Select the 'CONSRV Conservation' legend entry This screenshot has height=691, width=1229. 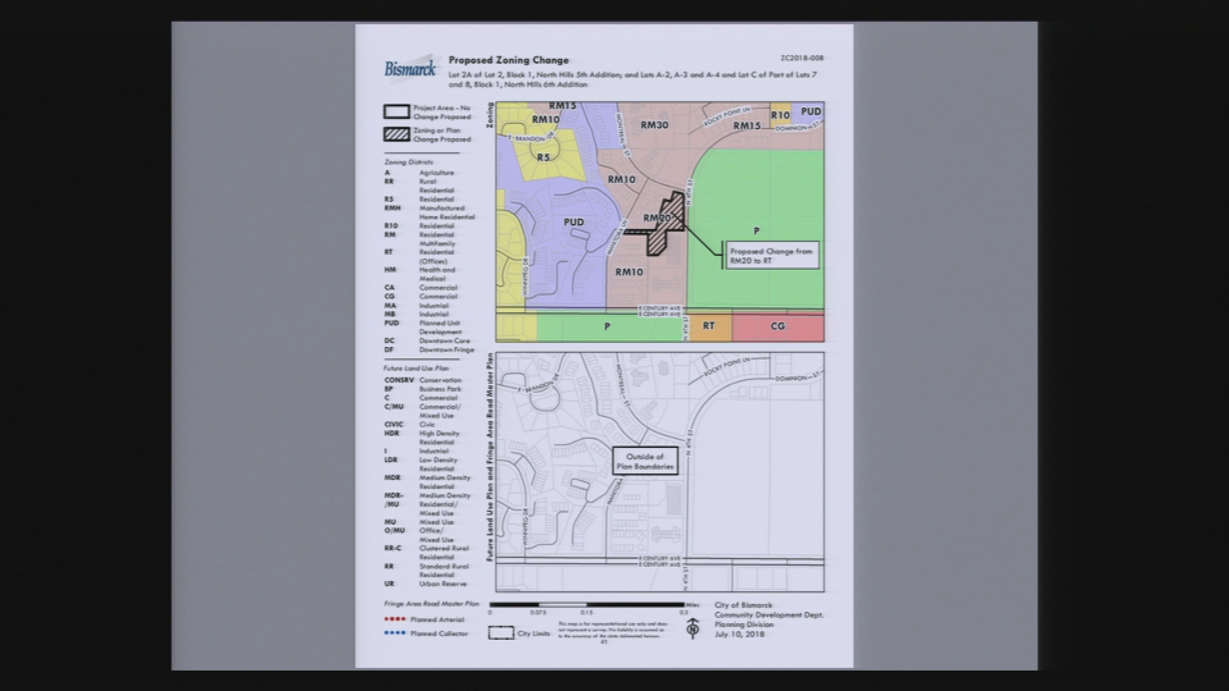click(422, 380)
